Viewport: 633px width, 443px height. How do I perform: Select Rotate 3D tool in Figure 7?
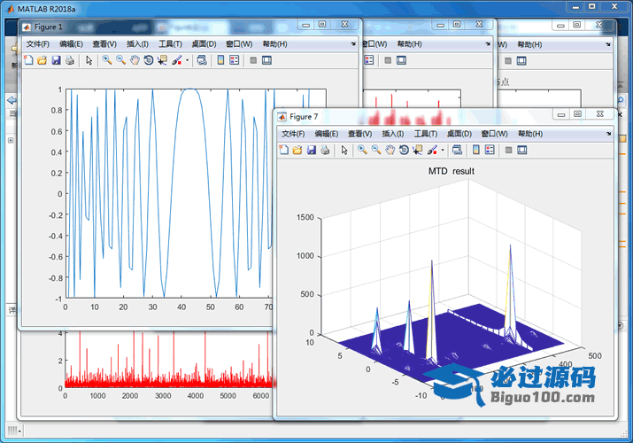[404, 150]
